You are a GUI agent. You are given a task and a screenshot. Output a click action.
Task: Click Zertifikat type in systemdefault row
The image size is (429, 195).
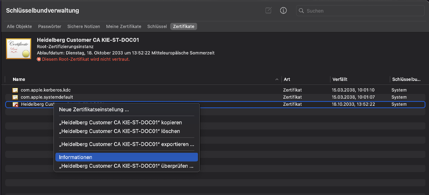coord(292,97)
